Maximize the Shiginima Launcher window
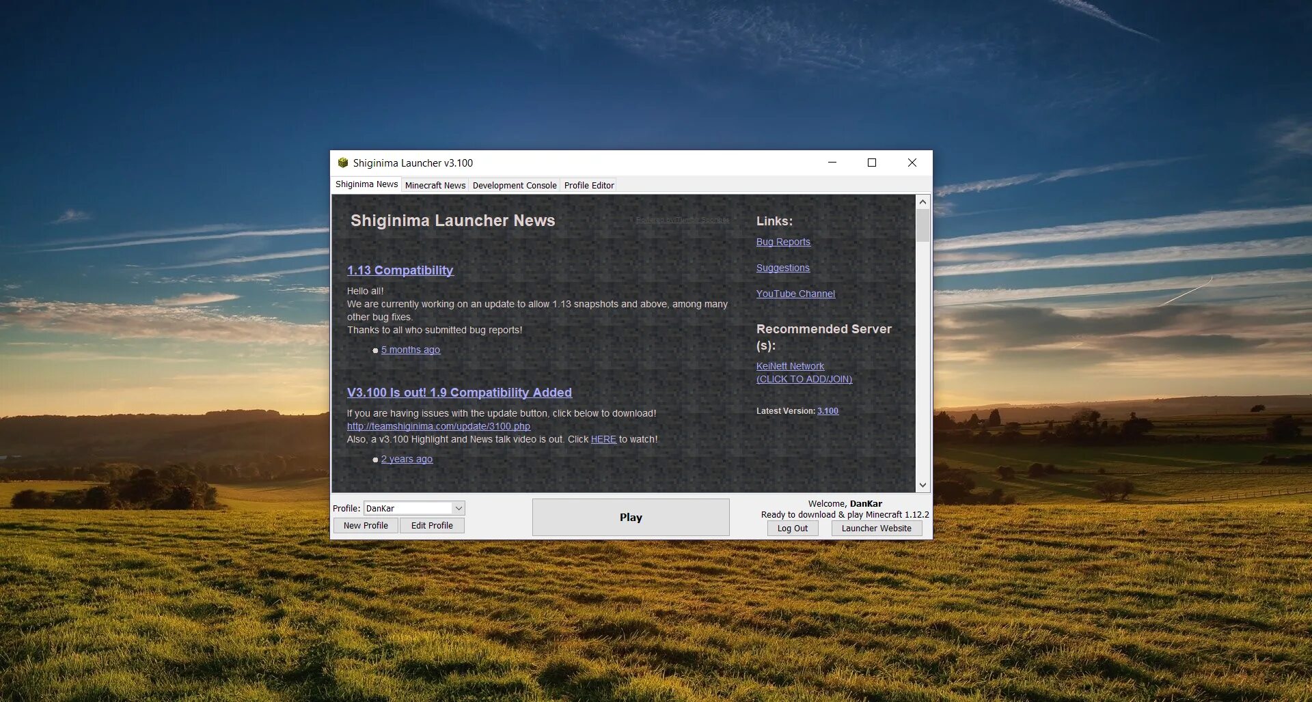This screenshot has height=702, width=1312. point(872,163)
